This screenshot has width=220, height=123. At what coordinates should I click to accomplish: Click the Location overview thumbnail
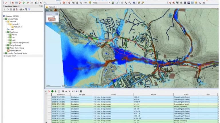(52, 19)
